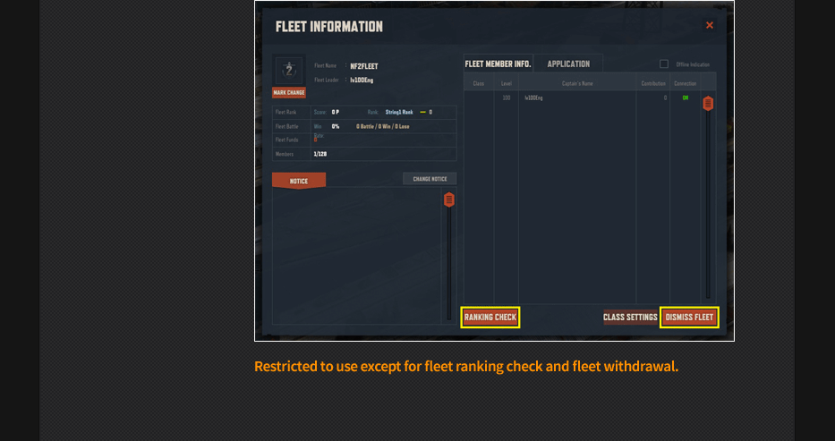Close the Fleet Information window
Viewport: 835px width, 441px height.
coord(710,25)
